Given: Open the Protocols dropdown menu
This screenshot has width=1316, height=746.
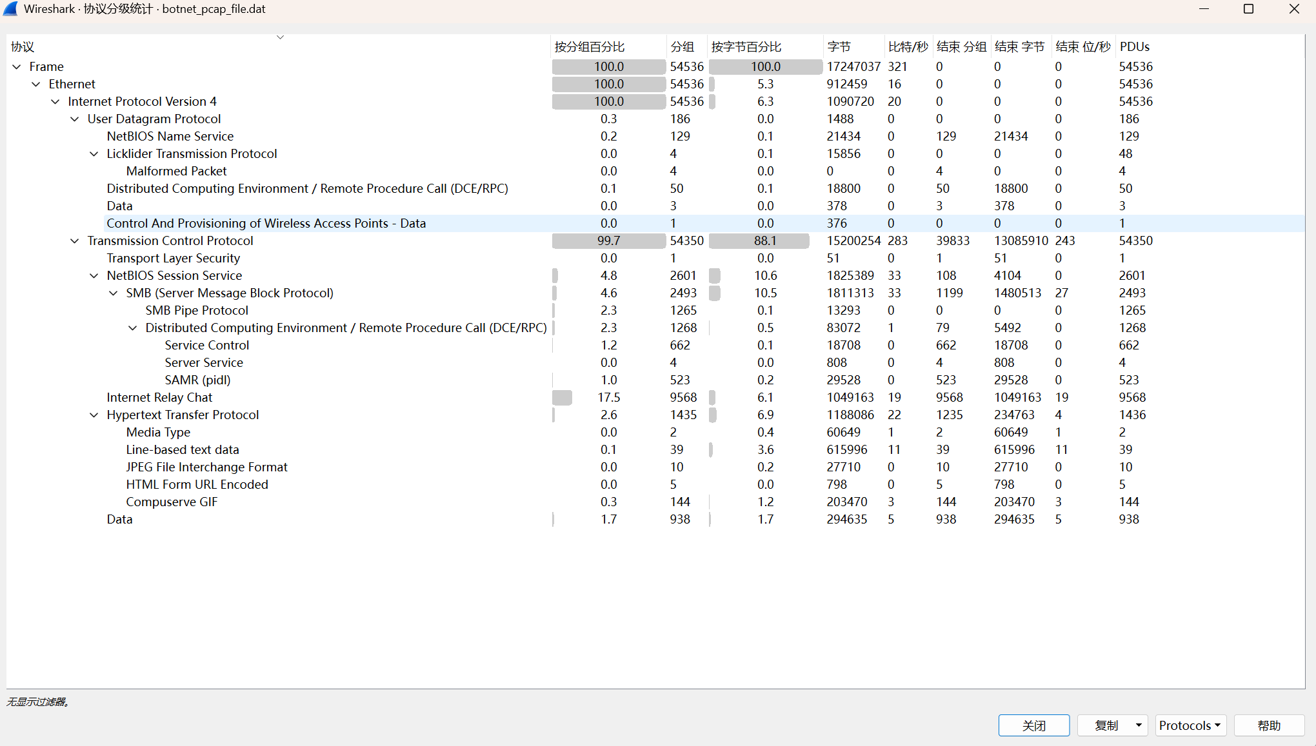Looking at the screenshot, I should pyautogui.click(x=1190, y=725).
